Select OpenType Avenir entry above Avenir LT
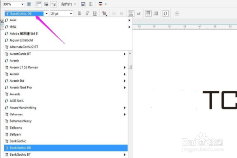 pyautogui.click(x=66, y=60)
